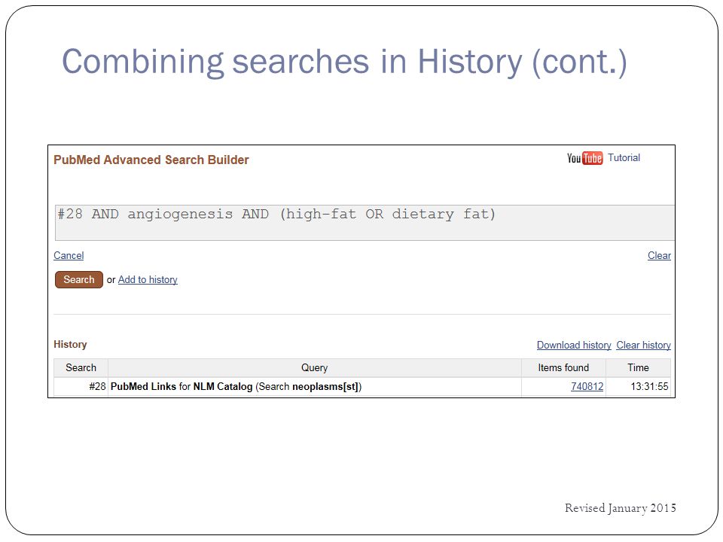Viewport: 723px width, 542px height.
Task: Click the Add to history link
Action: pyautogui.click(x=148, y=280)
